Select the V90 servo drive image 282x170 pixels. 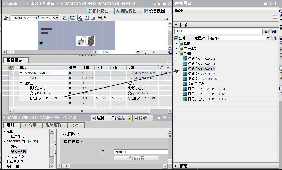[86, 41]
